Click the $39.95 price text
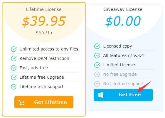The width and height of the screenshot is (165, 118). coord(44,21)
